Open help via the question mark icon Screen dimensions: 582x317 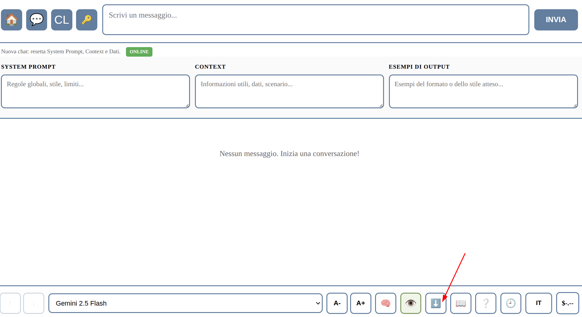(x=486, y=303)
